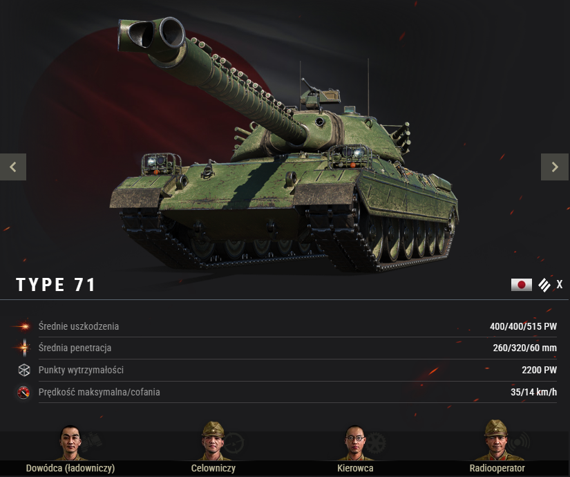
Task: Go to the previous tank with left arrow
Action: point(13,167)
